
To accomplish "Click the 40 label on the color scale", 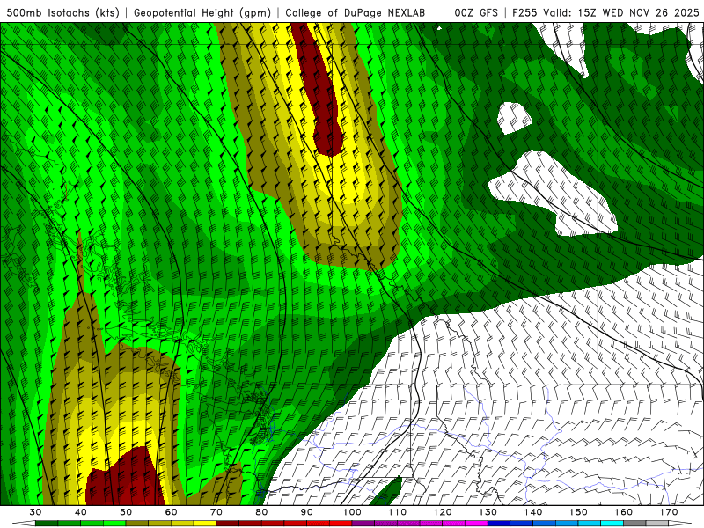I will point(81,512).
